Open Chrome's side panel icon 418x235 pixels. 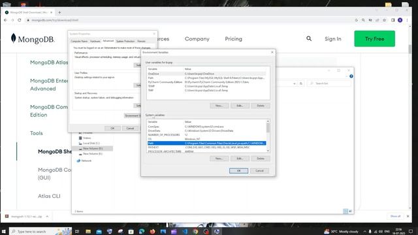tap(393, 20)
